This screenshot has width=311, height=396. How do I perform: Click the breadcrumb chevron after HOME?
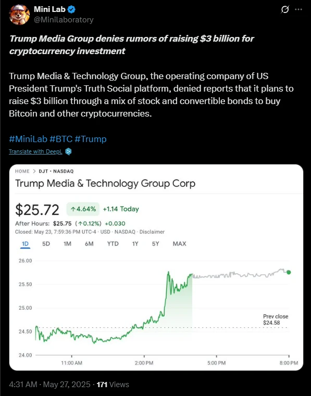(x=34, y=171)
